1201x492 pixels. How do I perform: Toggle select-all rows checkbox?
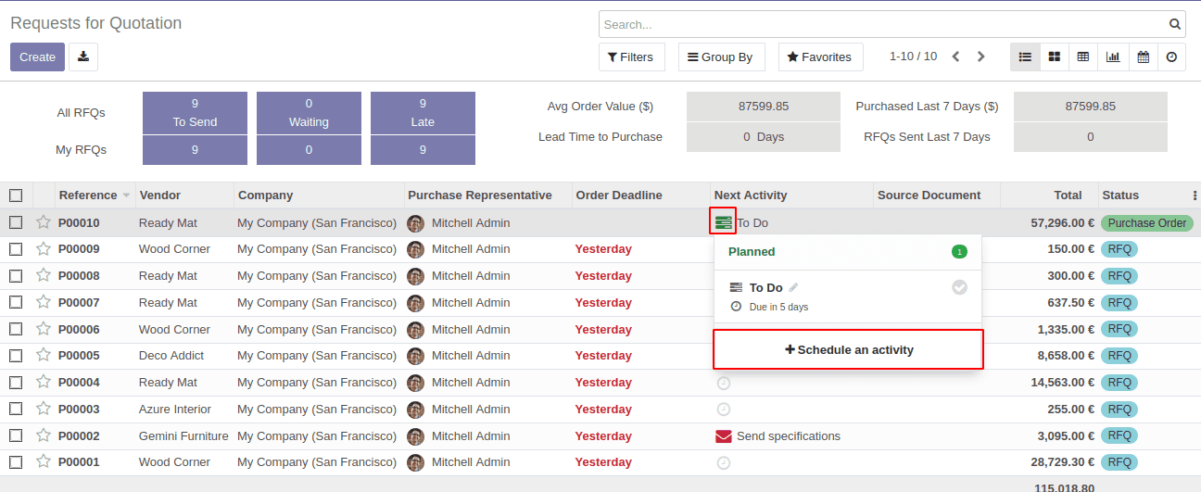tap(16, 196)
